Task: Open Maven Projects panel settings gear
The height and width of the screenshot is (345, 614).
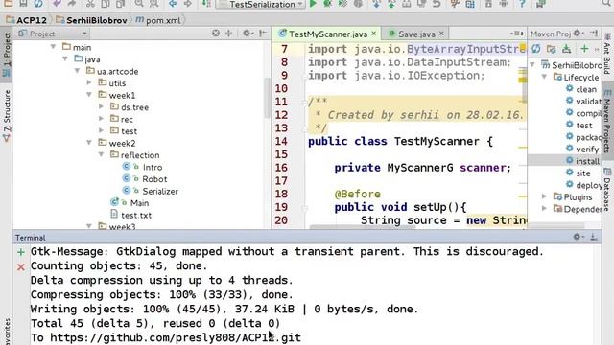Action: tap(578, 34)
